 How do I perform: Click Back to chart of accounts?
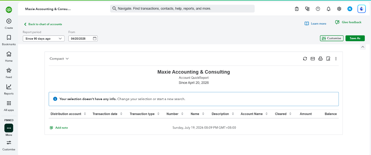[x=43, y=24]
